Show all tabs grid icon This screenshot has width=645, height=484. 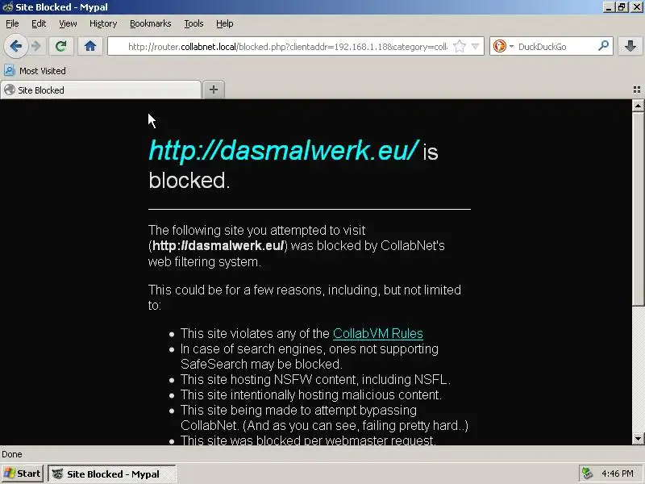click(637, 90)
